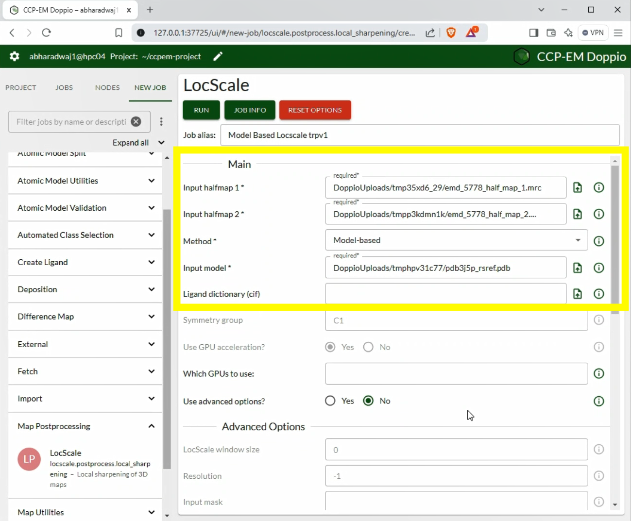Image resolution: width=631 pixels, height=521 pixels.
Task: Switch to the PROJECT tab
Action: (21, 88)
